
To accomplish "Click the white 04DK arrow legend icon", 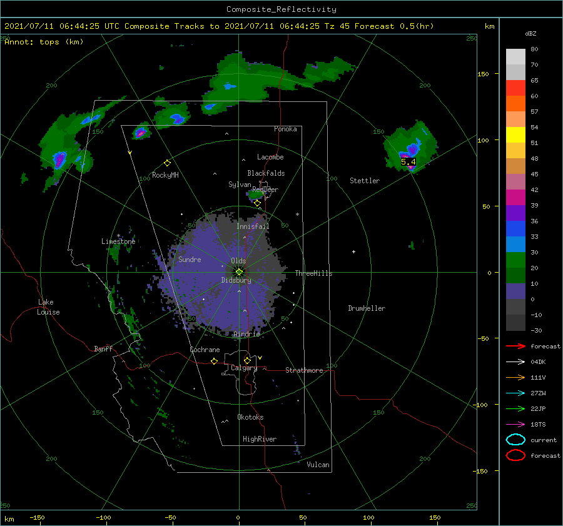I will 515,362.
